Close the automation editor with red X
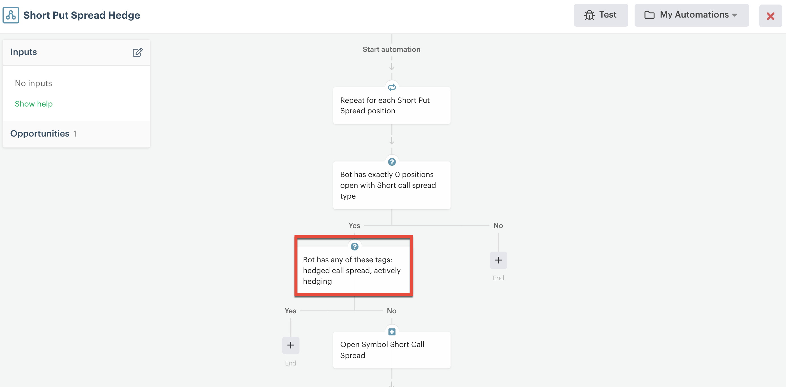This screenshot has width=786, height=387. click(770, 16)
